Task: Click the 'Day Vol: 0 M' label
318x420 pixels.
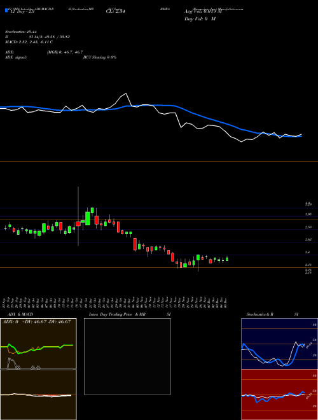Action: click(200, 19)
